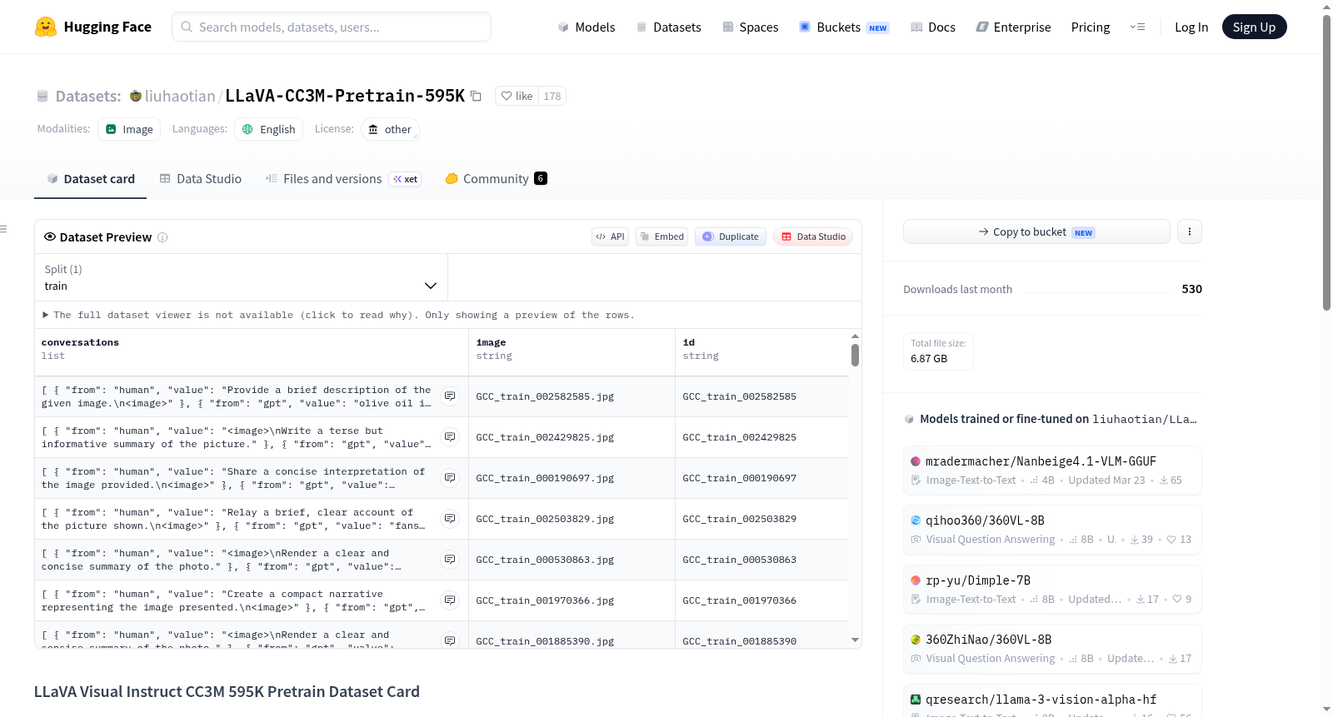Open conversation viewer icon for GCC_train_002582585 row
1333x717 pixels.
click(450, 396)
